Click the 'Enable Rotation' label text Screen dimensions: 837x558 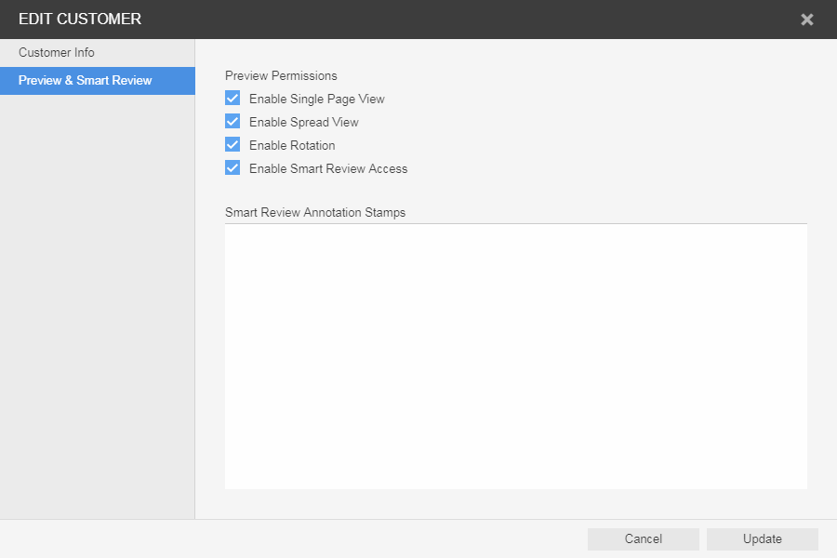click(292, 145)
